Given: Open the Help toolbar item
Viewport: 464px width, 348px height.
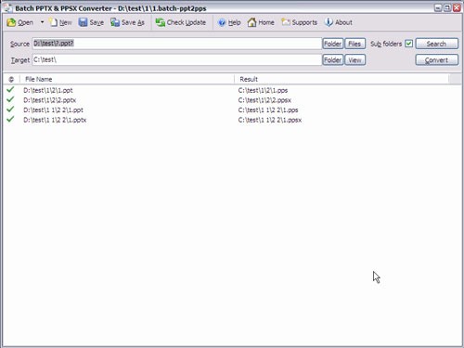Looking at the screenshot, I should click(x=229, y=22).
